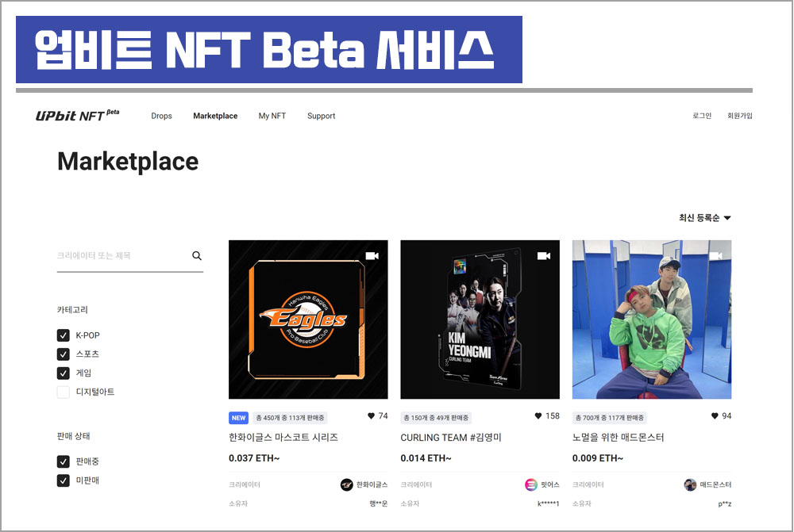Viewport: 794px width, 532px height.
Task: Click the 매드몬스터 creator avatar icon
Action: click(690, 485)
